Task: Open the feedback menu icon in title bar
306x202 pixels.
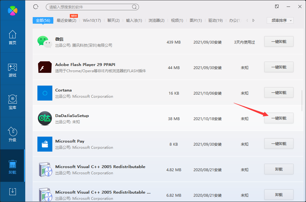Action: (x=277, y=7)
